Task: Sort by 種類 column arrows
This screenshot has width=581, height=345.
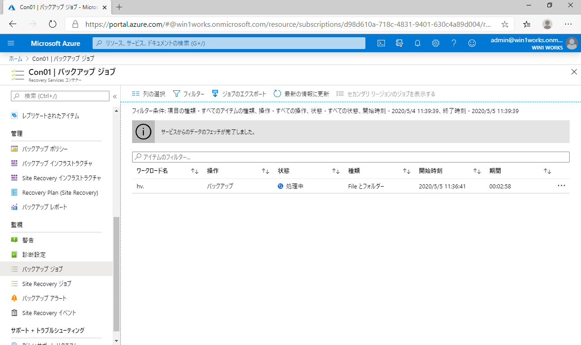Action: pyautogui.click(x=407, y=171)
